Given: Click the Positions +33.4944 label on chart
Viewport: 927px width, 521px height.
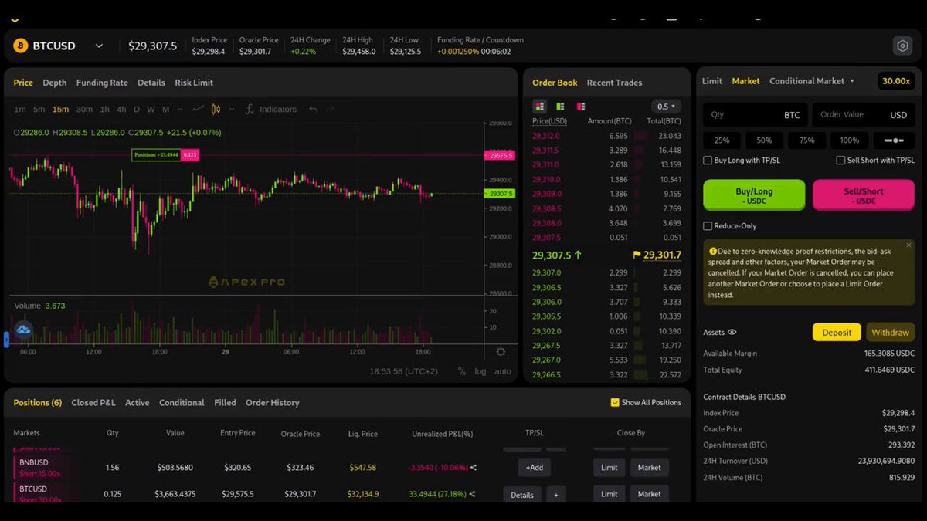Looking at the screenshot, I should point(156,155).
